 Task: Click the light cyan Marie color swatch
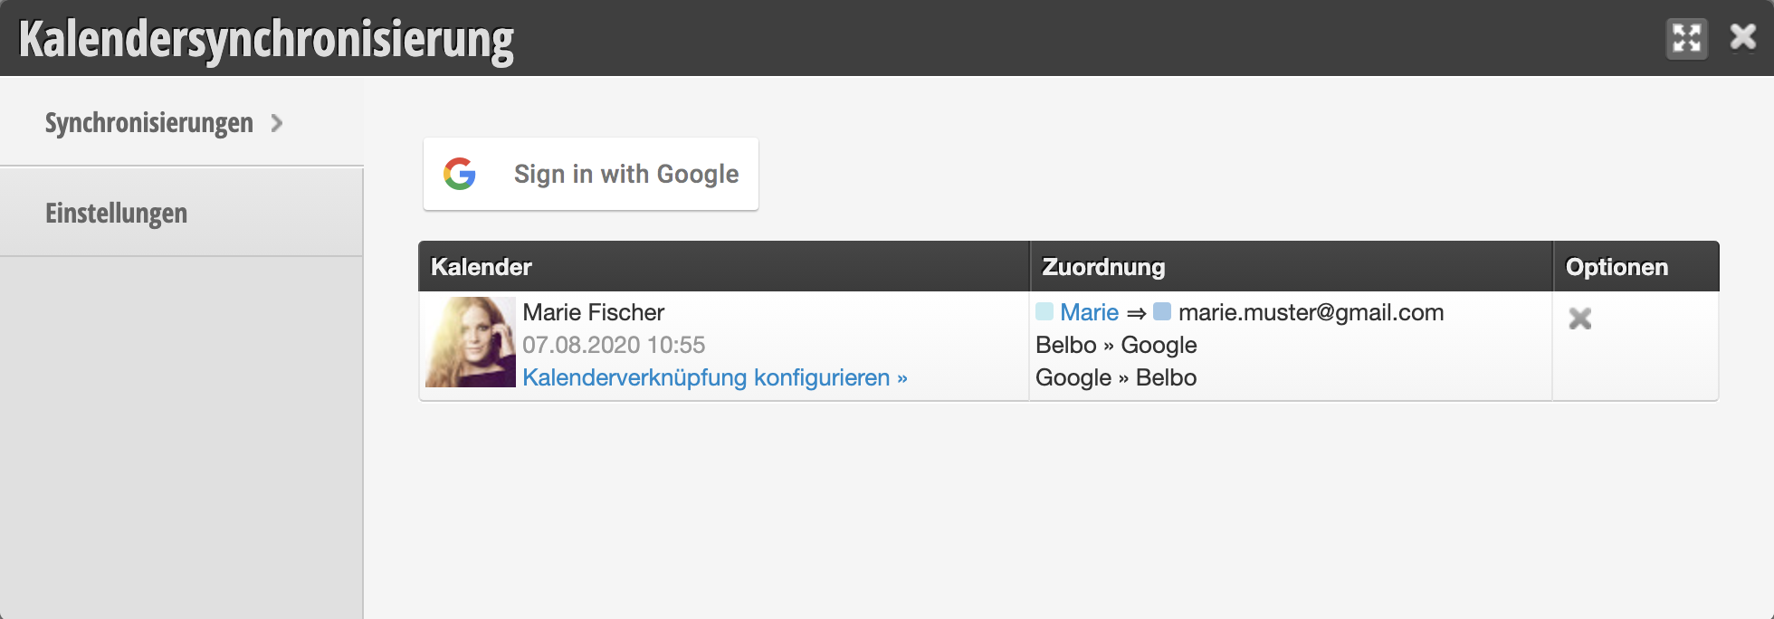tap(1044, 312)
